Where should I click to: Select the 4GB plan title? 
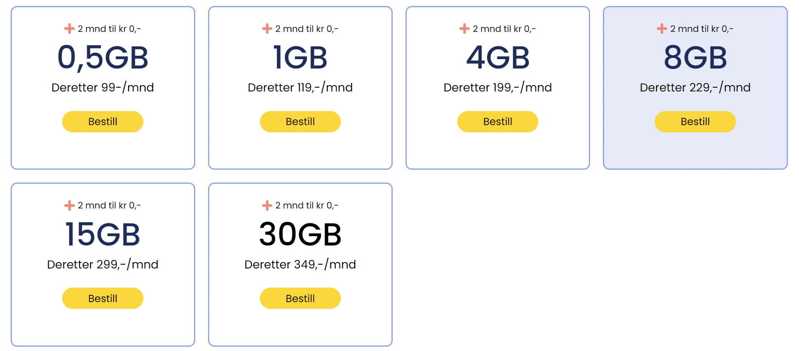(x=497, y=57)
